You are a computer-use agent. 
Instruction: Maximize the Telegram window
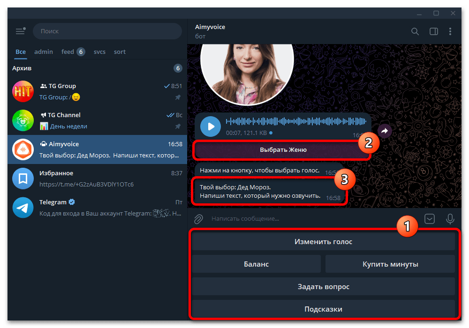436,13
